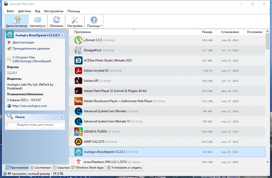Click the Advanced SystemCare Ultimate 15 icon
272x178 pixels.
(x=78, y=121)
